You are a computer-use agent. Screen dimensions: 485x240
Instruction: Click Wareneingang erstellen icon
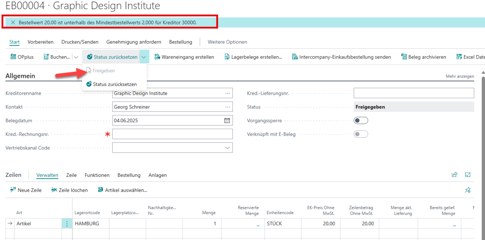tap(157, 57)
